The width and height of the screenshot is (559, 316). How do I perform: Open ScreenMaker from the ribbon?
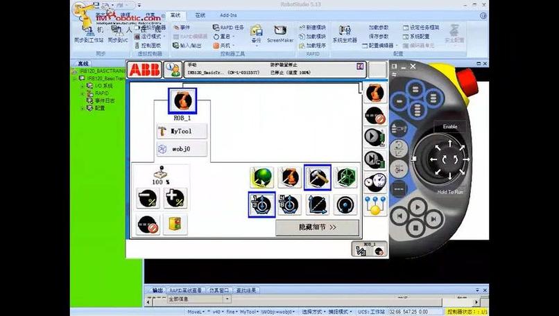click(x=280, y=34)
